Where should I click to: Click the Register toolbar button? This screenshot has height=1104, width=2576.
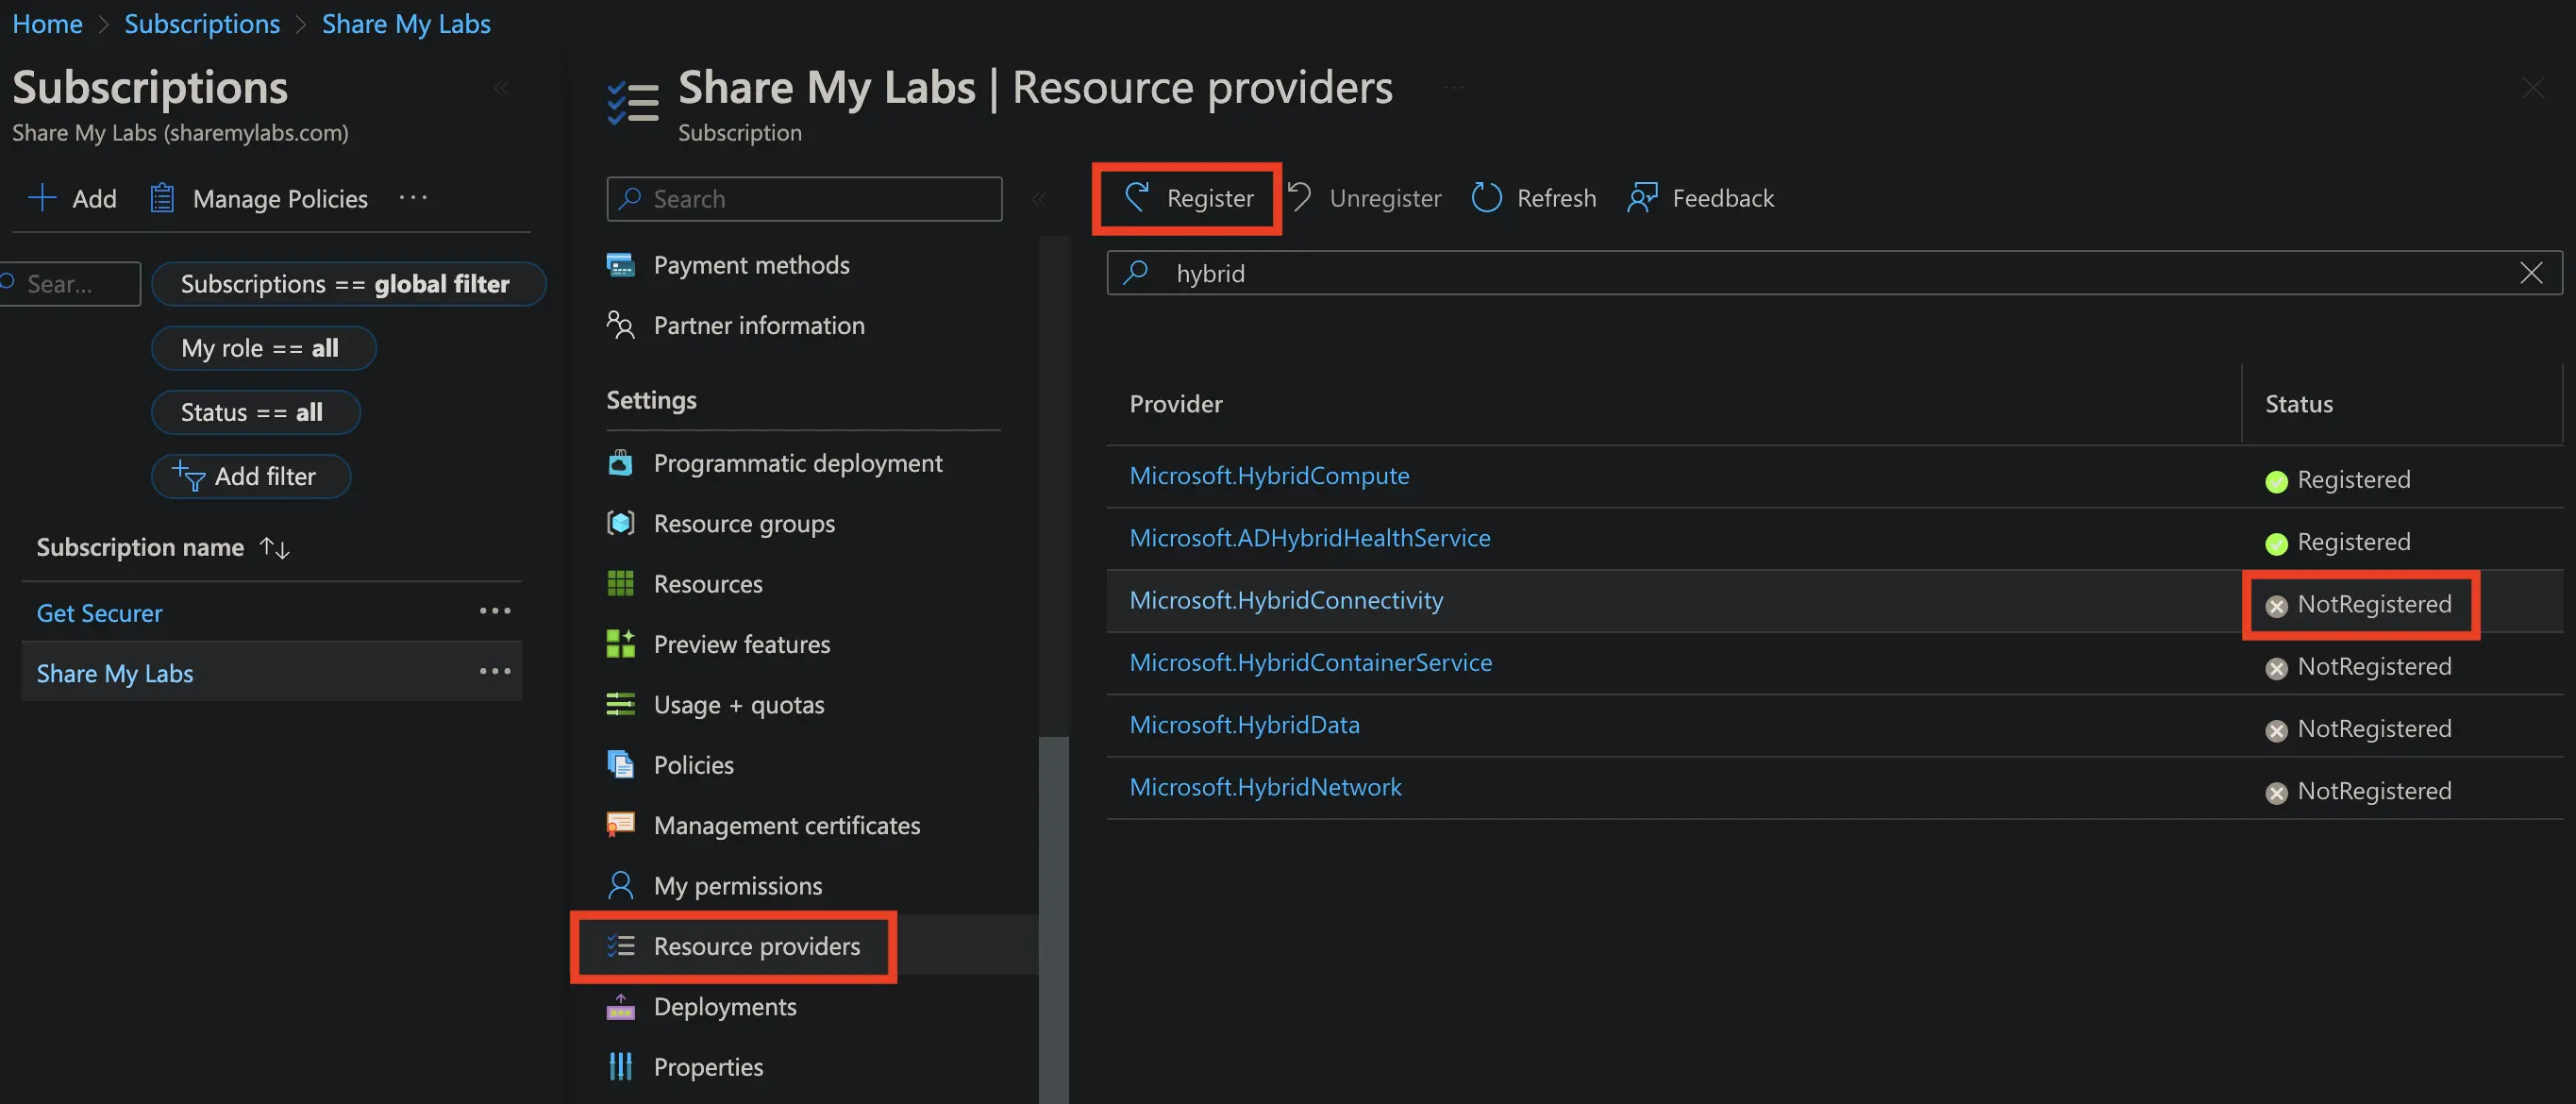pos(1188,198)
